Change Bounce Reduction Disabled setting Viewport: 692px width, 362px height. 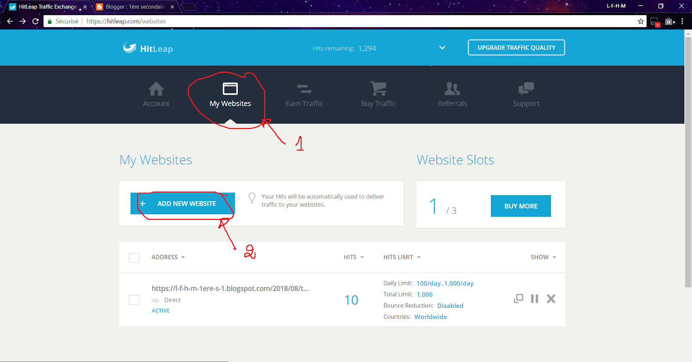450,306
